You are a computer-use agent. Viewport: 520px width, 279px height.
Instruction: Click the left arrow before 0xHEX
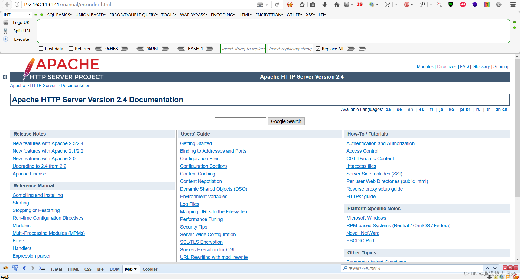coord(98,49)
